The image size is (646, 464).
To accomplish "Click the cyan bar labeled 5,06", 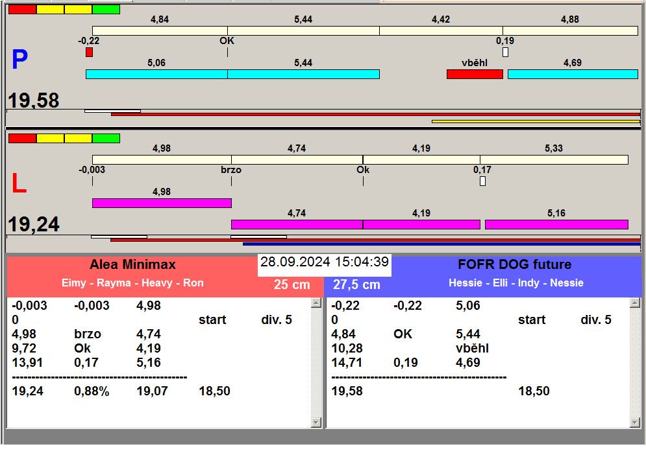I will (x=156, y=74).
